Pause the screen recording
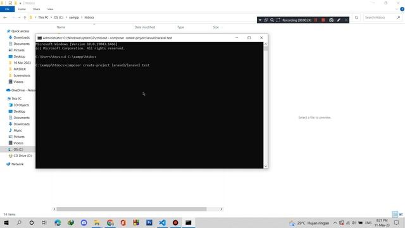 click(316, 20)
